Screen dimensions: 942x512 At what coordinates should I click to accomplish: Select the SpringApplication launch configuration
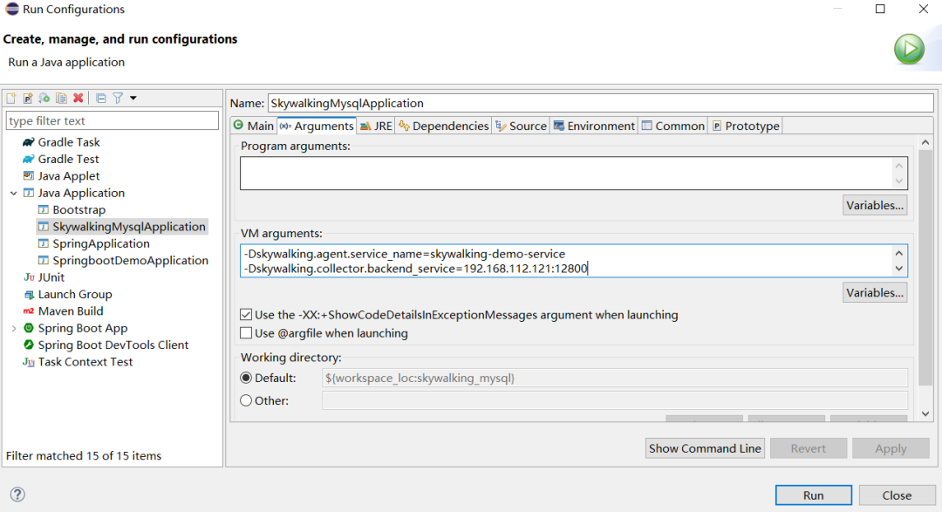pos(93,243)
